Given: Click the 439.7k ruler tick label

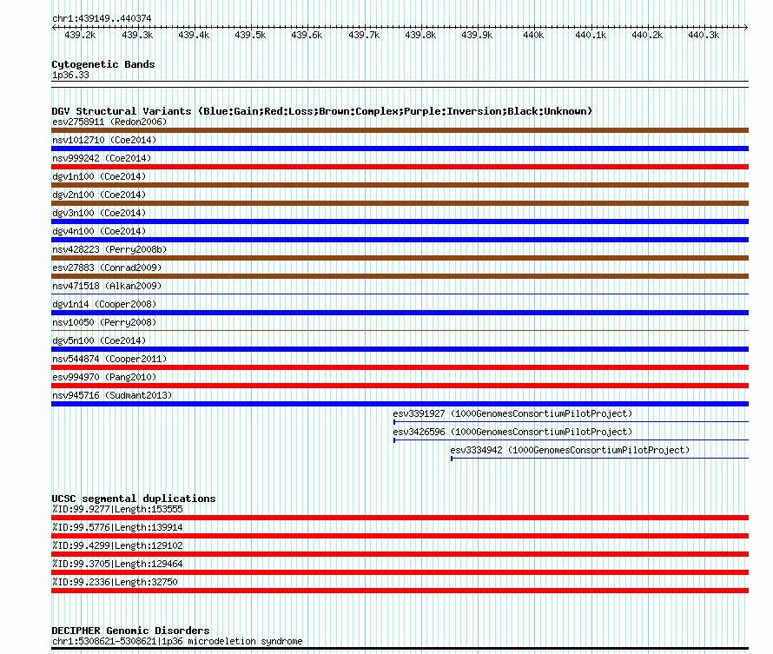Looking at the screenshot, I should (364, 35).
